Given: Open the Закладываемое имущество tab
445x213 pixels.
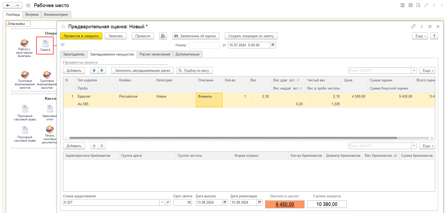Looking at the screenshot, I should click(112, 54).
